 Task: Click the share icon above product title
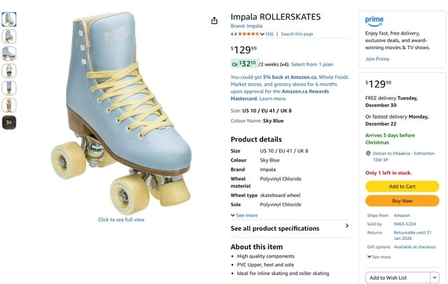214,20
